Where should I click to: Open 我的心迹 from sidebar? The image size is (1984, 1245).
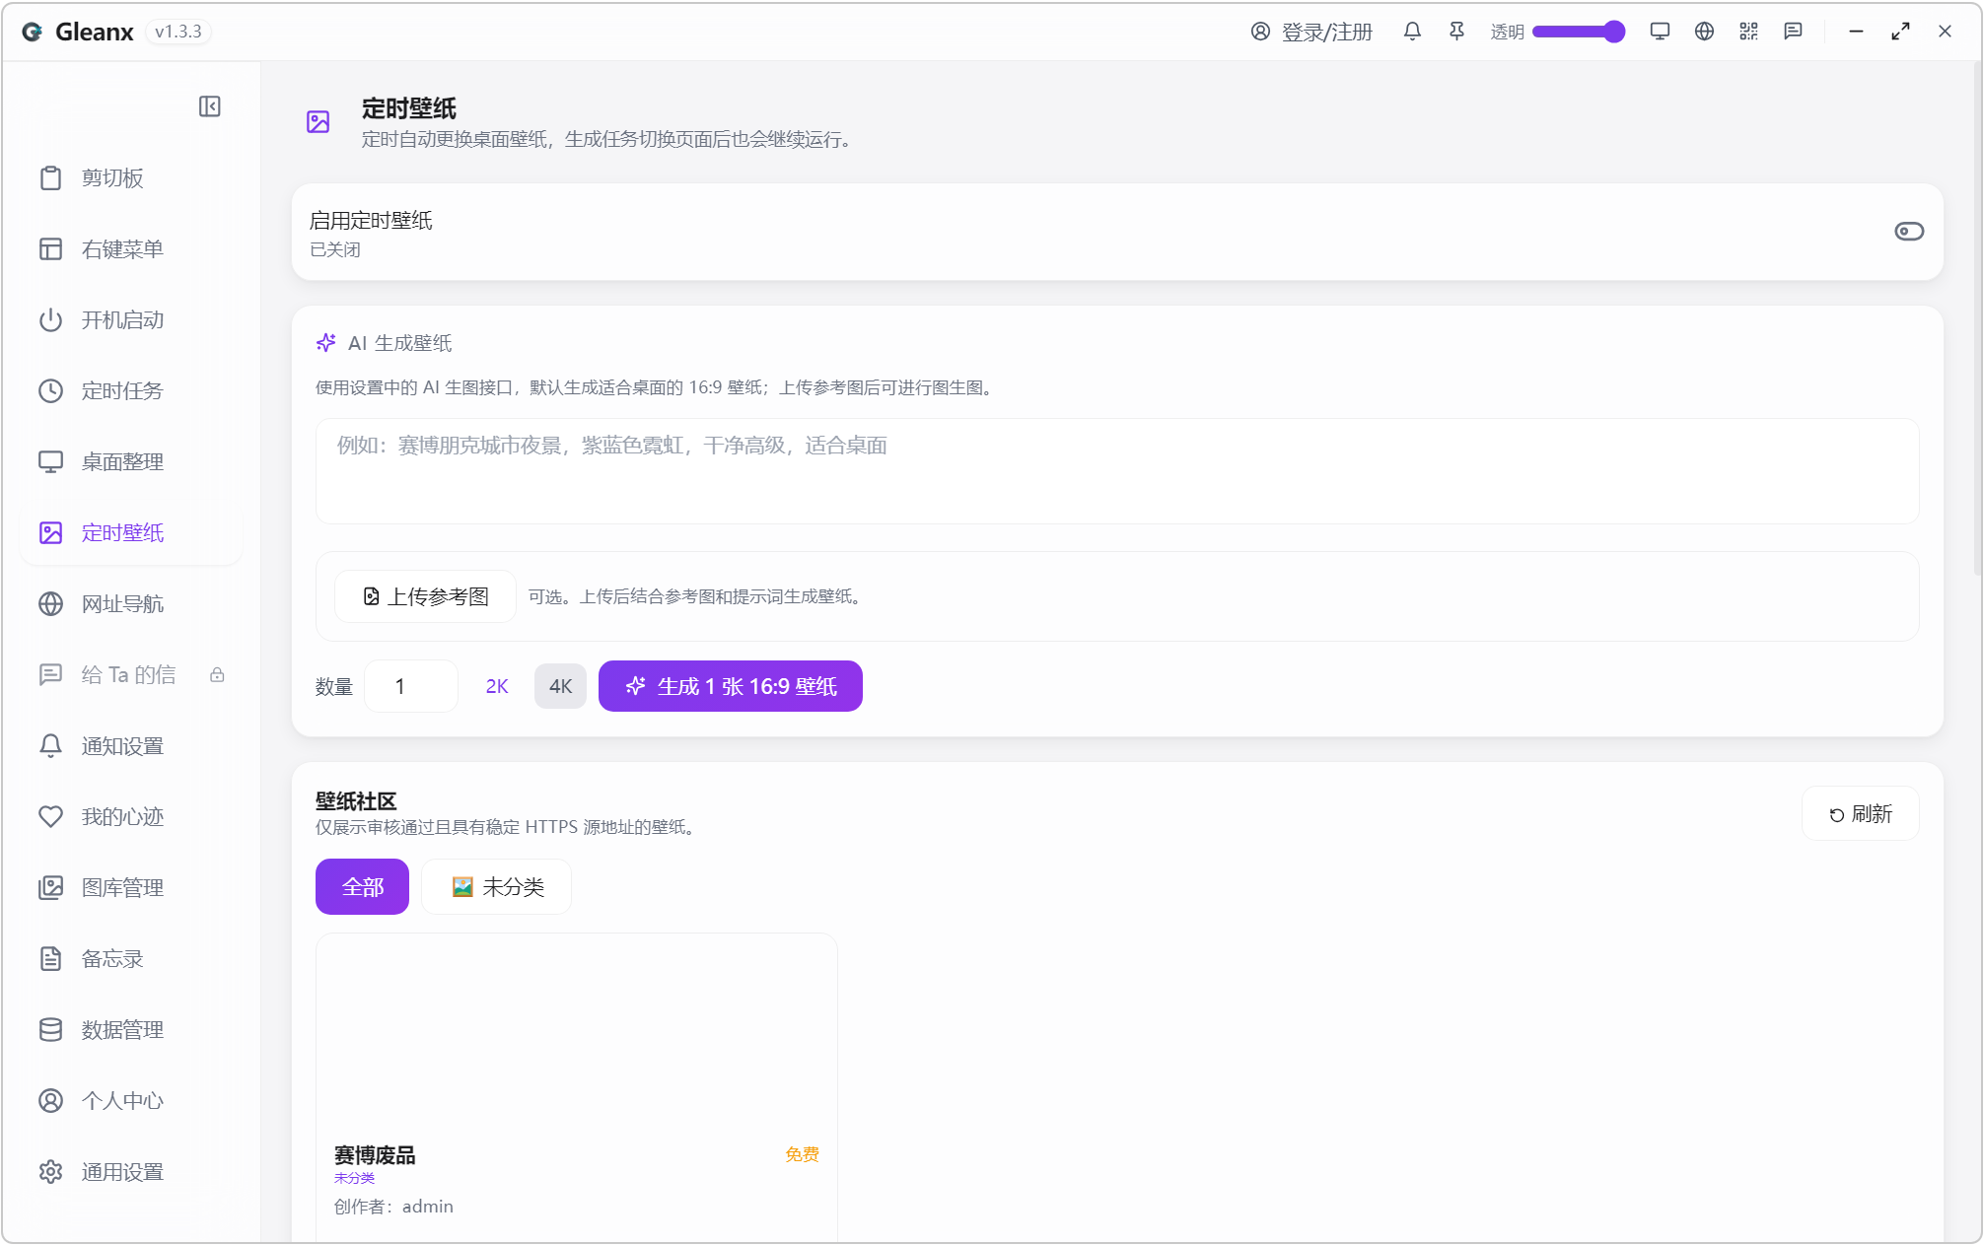tap(131, 817)
